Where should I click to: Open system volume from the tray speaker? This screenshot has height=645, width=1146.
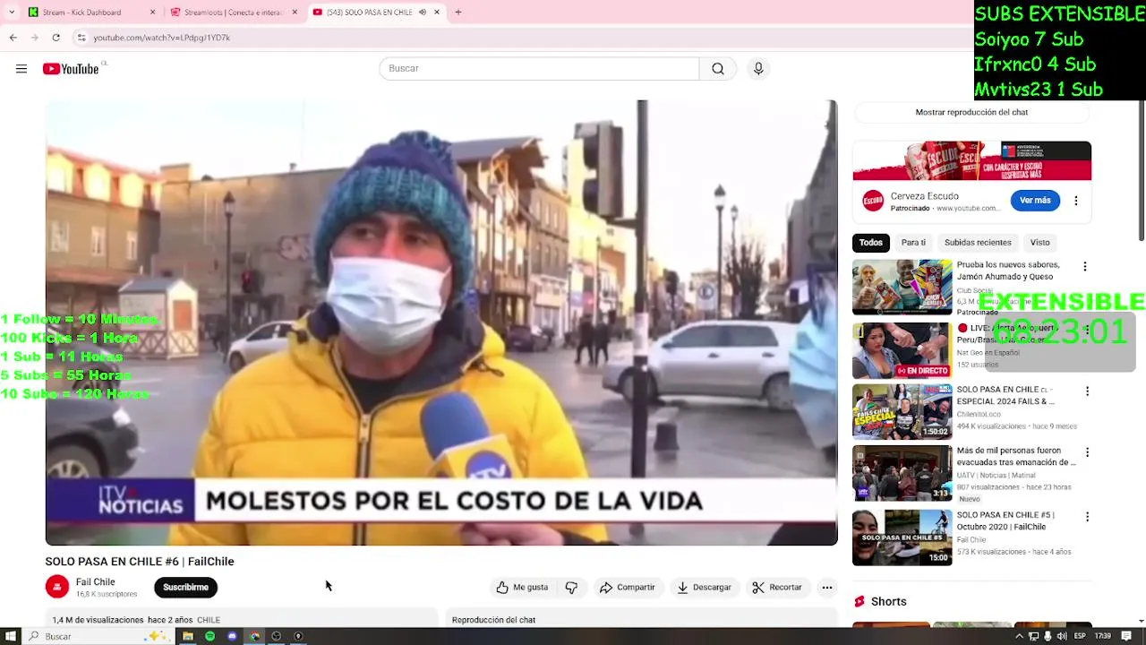[x=1063, y=637]
